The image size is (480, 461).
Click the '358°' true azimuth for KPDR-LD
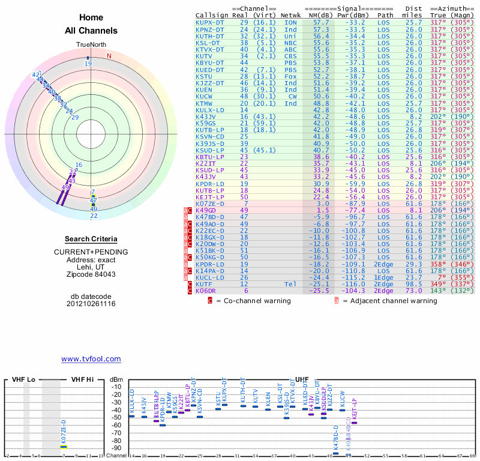(438, 264)
